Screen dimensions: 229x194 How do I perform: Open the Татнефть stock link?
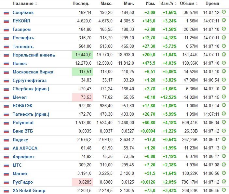[23, 46]
